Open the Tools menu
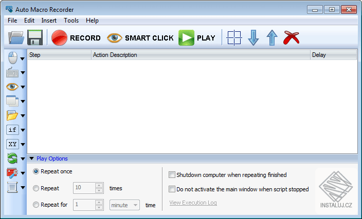 point(71,21)
